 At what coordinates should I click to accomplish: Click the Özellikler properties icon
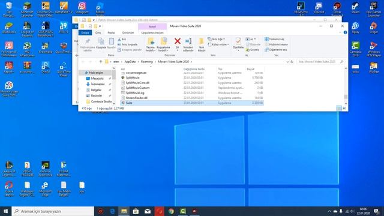[x=238, y=41]
